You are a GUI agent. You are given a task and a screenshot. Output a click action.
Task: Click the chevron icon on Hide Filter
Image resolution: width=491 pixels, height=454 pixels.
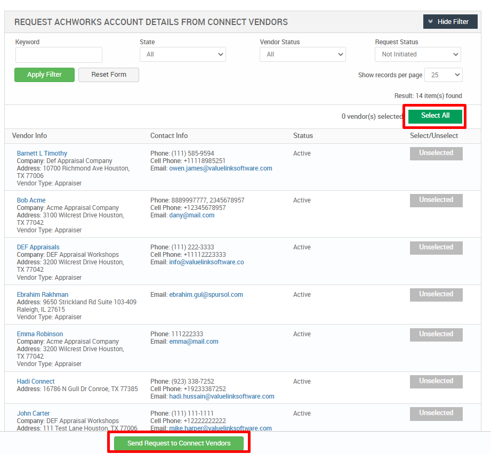pos(430,21)
